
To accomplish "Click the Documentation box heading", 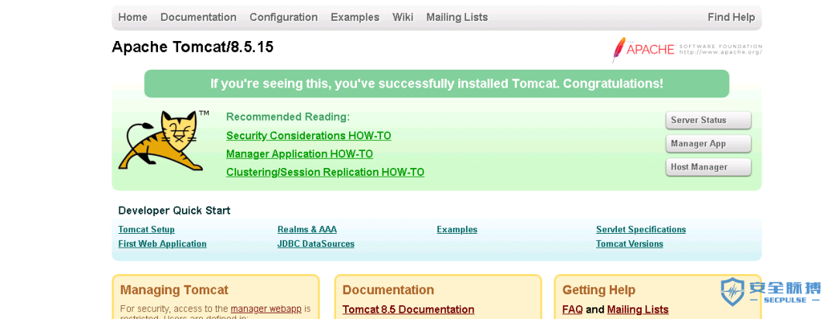I will [x=388, y=290].
